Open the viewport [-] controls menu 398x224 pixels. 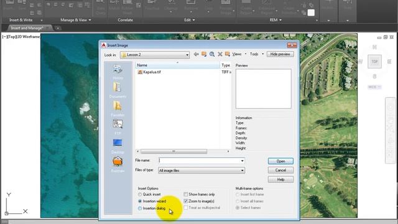4,37
